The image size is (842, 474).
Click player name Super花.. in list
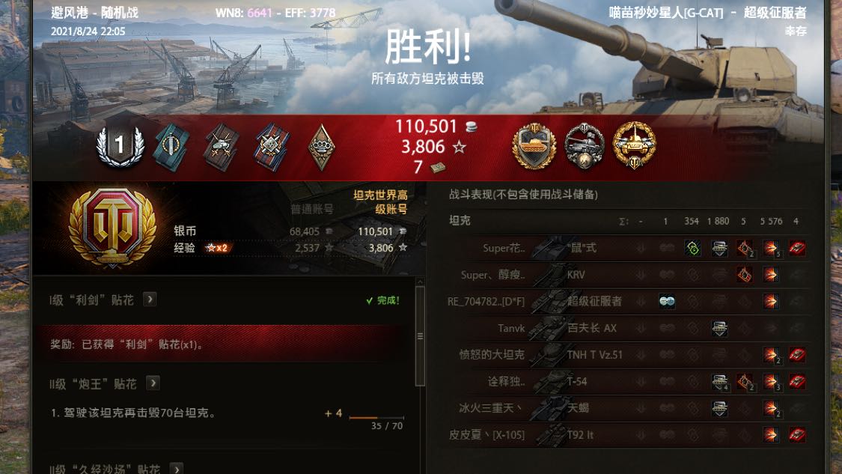(504, 249)
